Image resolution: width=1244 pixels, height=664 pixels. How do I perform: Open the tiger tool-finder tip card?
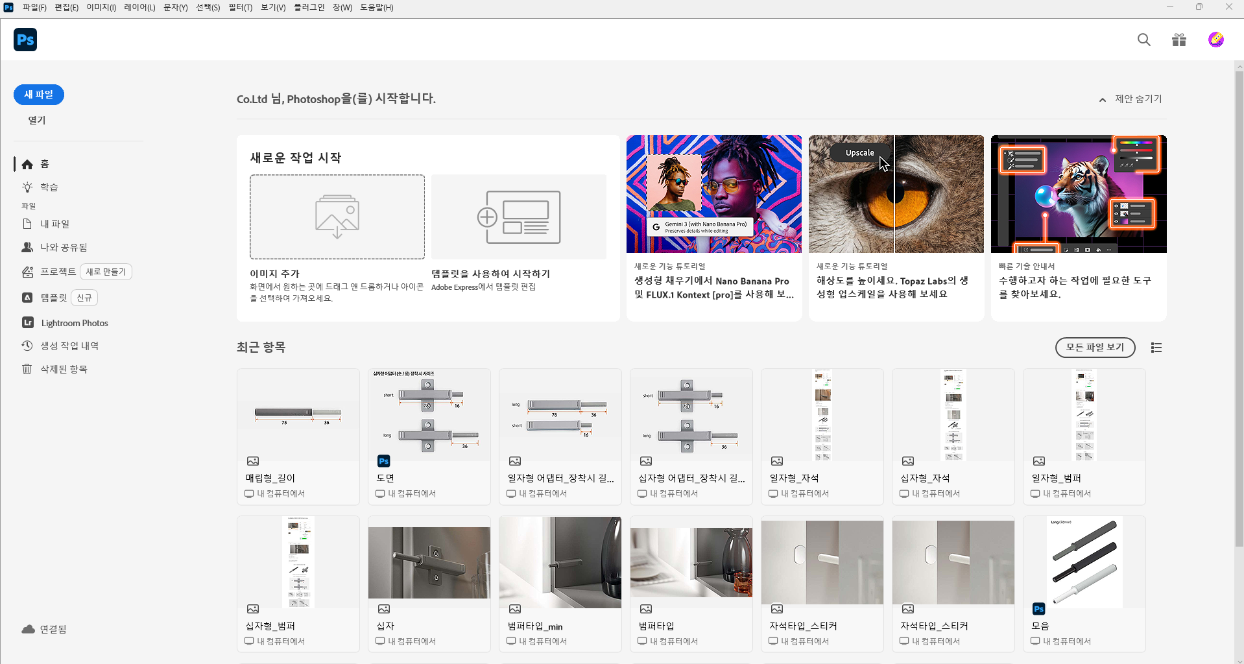[x=1079, y=227]
